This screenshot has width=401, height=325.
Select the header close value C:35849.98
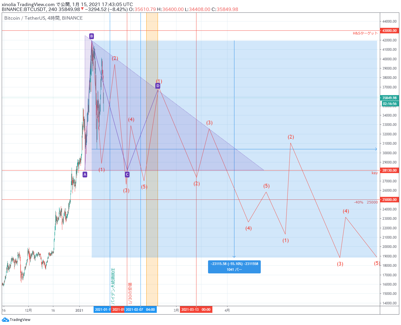[x=225, y=9]
